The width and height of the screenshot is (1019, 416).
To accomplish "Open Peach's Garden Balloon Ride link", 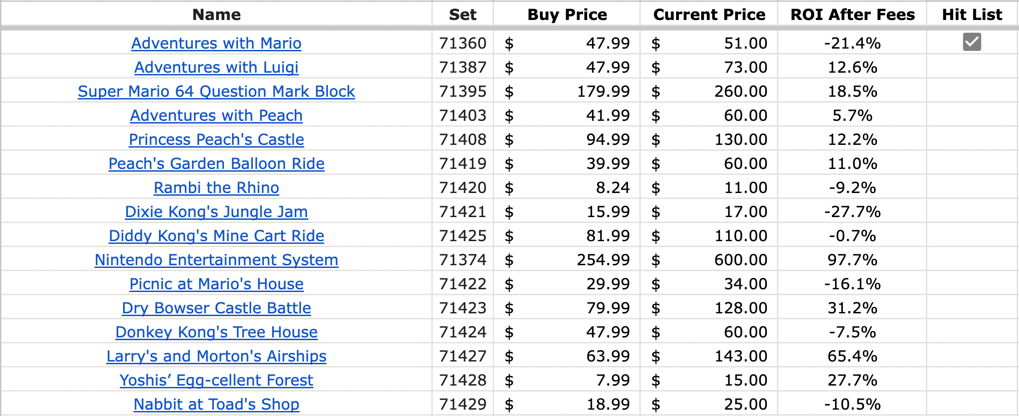I will [x=216, y=163].
